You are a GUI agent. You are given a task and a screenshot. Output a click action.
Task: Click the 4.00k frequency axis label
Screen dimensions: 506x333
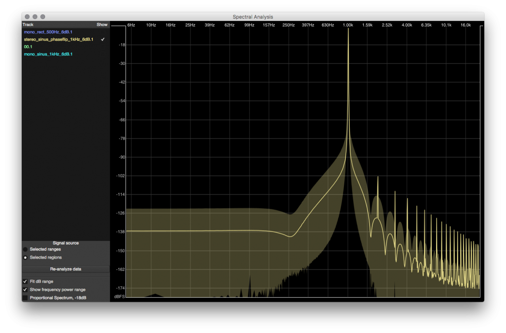coord(407,25)
